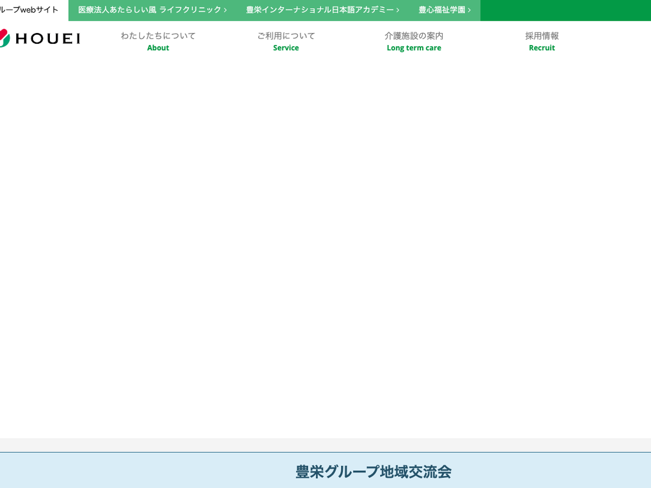Click the green Service label
The image size is (651, 488).
point(286,48)
